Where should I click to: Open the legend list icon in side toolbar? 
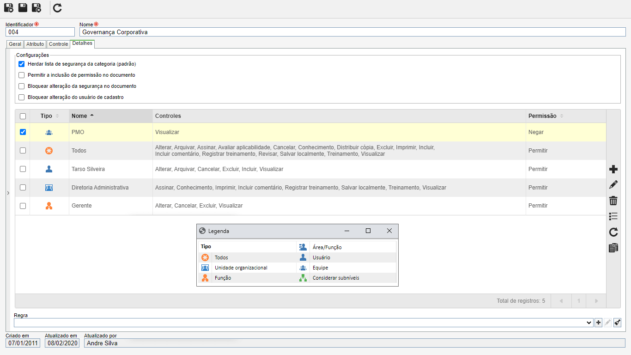click(x=613, y=216)
